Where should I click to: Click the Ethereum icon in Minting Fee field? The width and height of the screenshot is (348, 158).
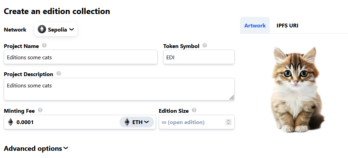(11, 122)
